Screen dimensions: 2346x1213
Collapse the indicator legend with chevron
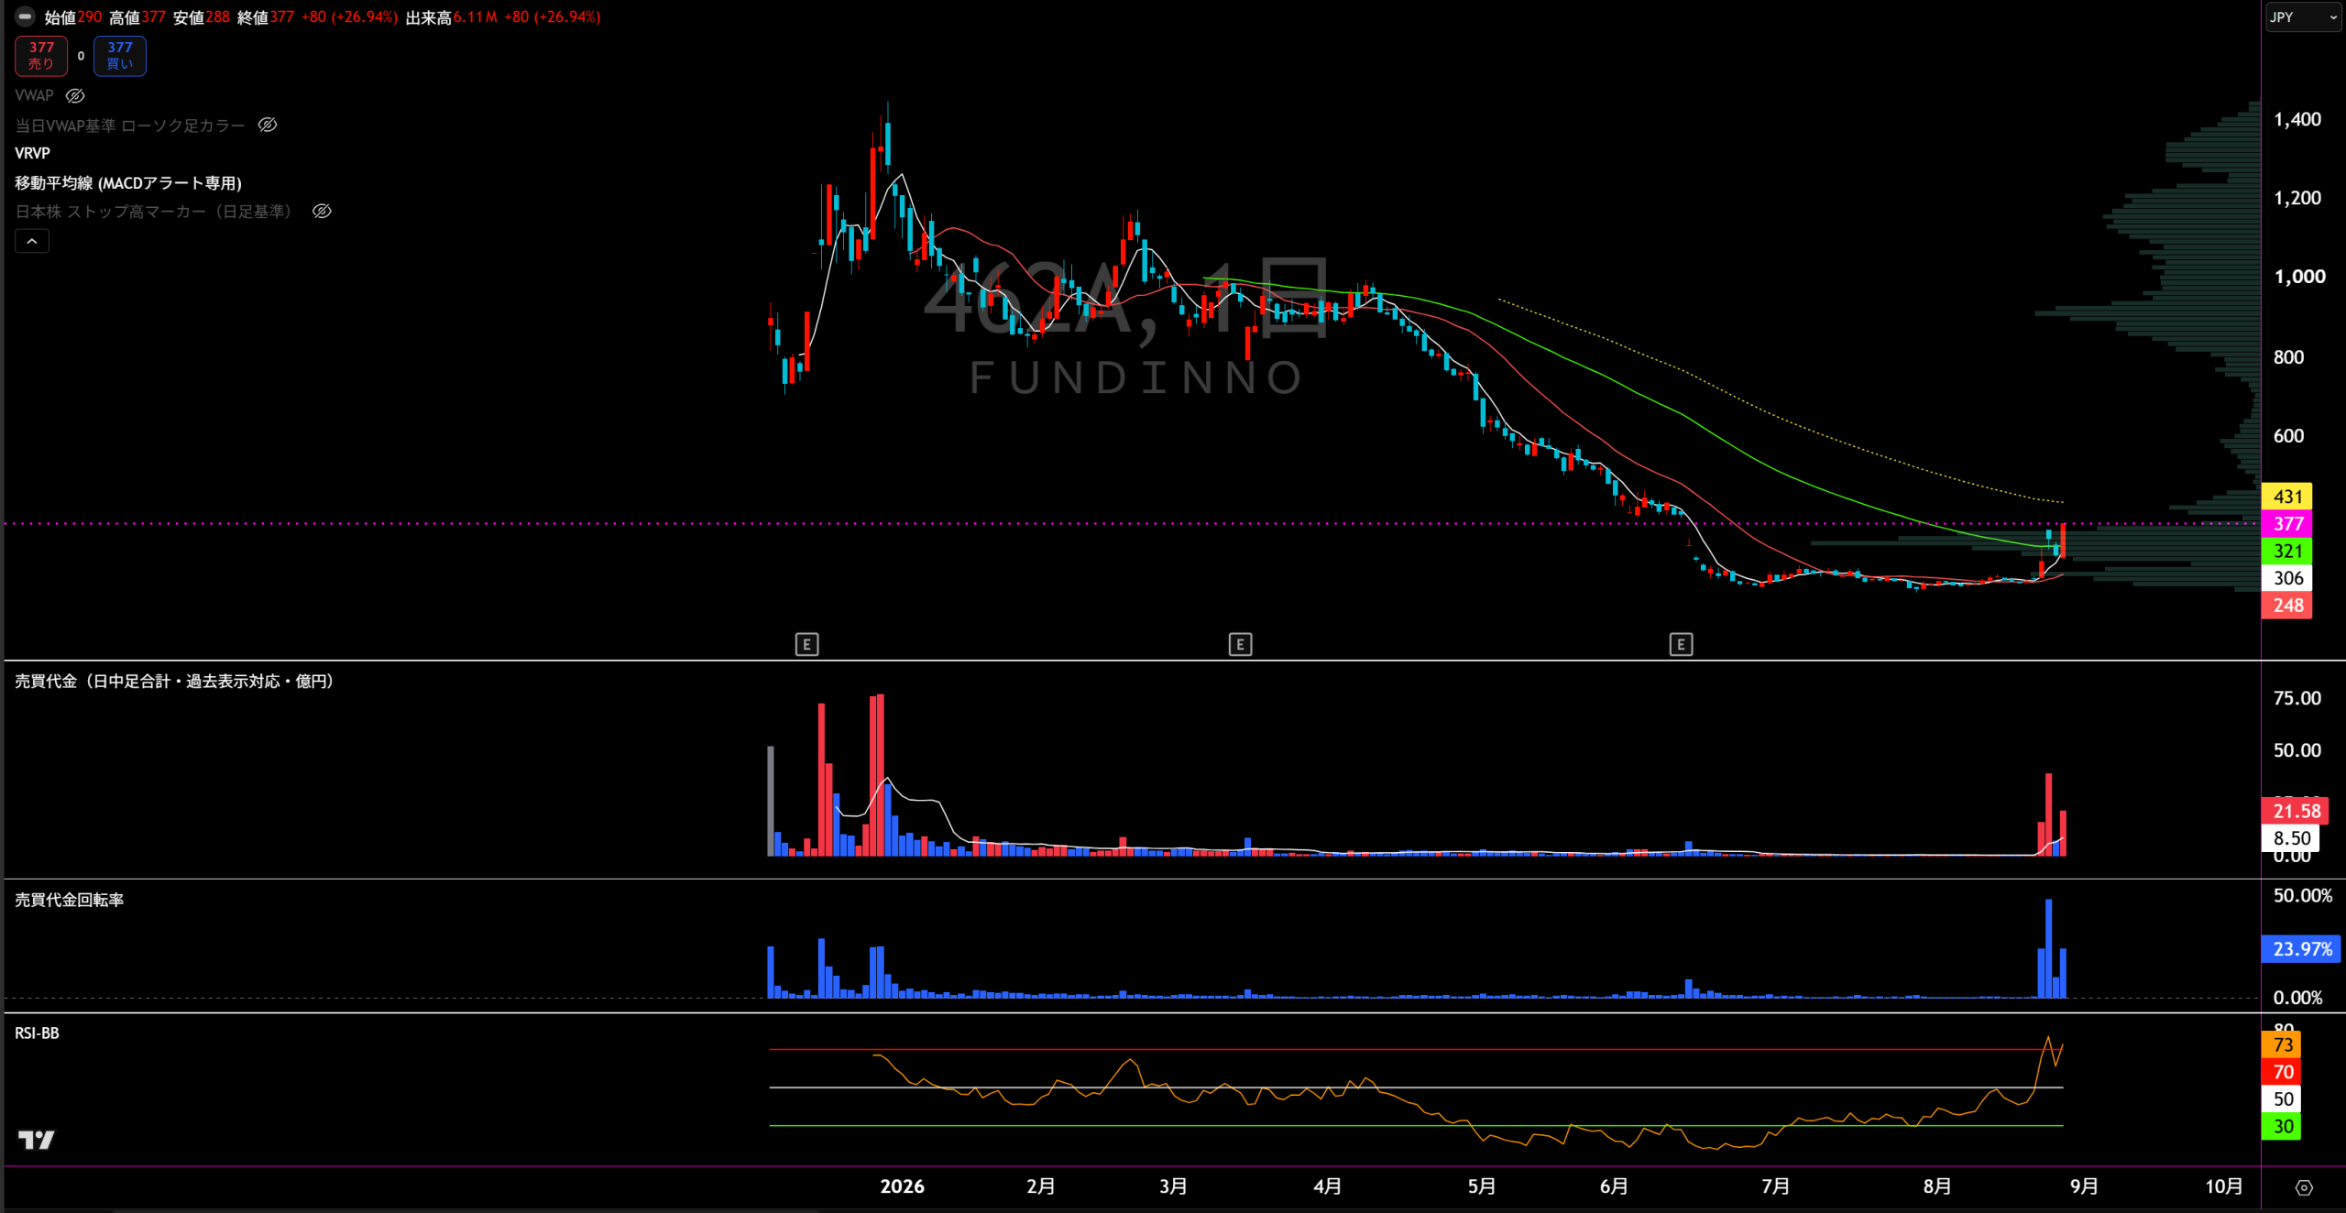[32, 241]
